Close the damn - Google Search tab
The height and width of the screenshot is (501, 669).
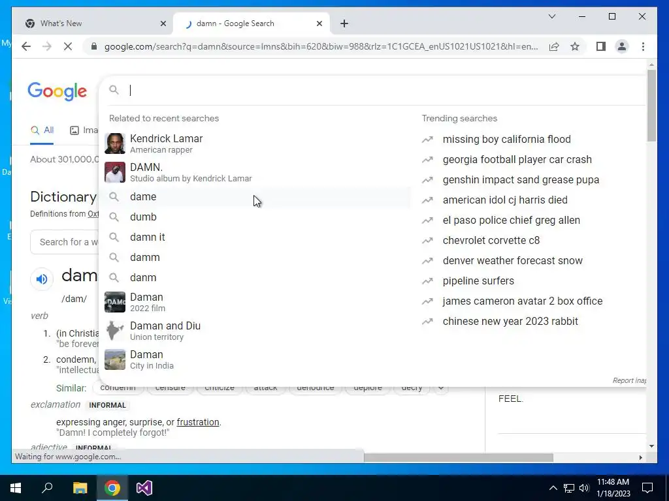pyautogui.click(x=319, y=24)
